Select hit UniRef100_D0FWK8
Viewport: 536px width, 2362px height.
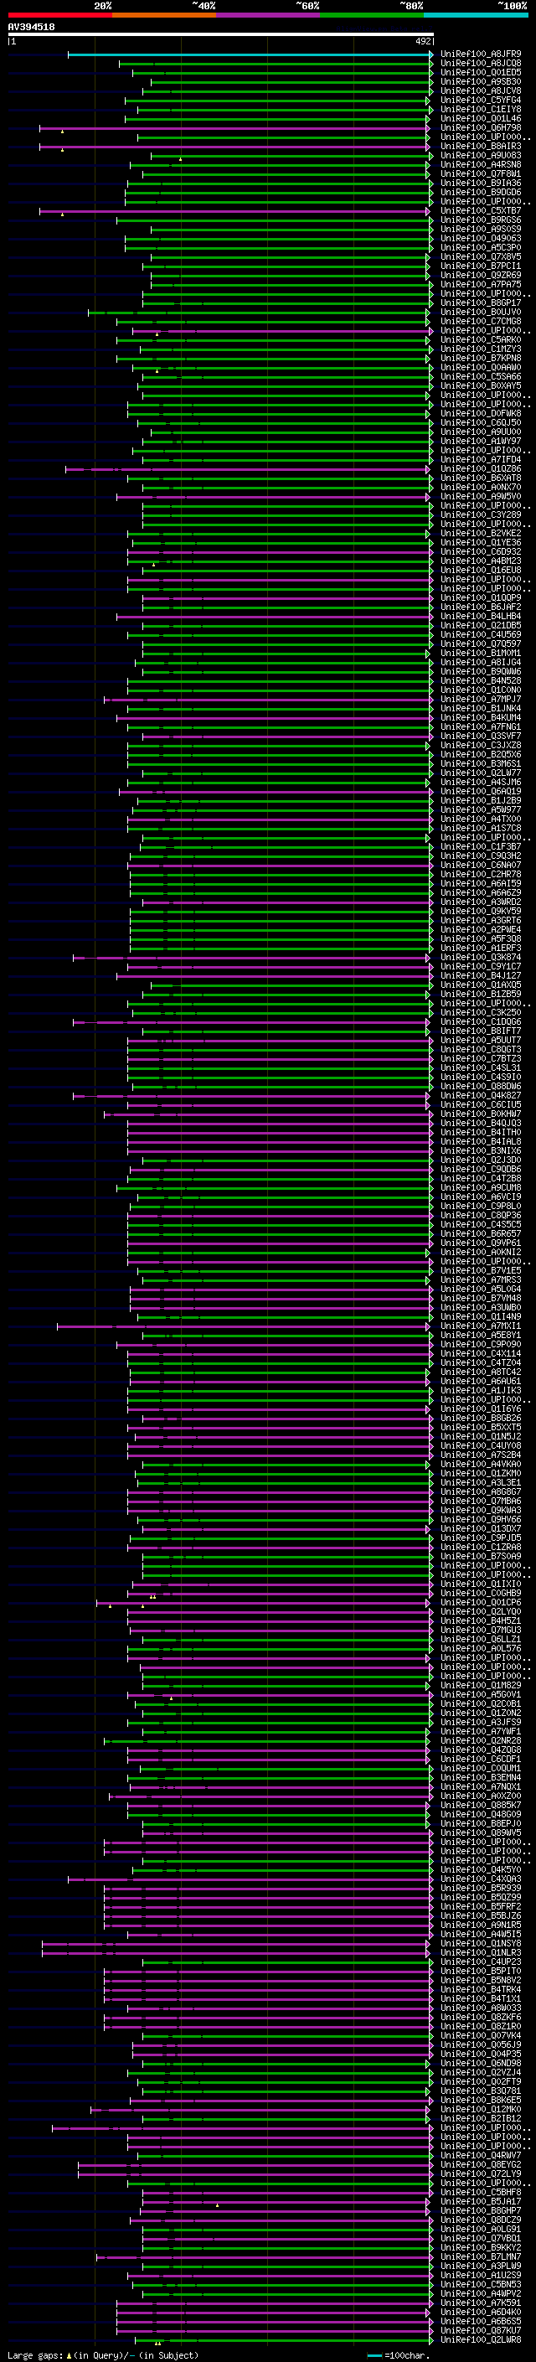(x=481, y=414)
